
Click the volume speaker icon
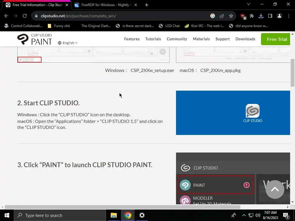pyautogui.click(x=258, y=215)
